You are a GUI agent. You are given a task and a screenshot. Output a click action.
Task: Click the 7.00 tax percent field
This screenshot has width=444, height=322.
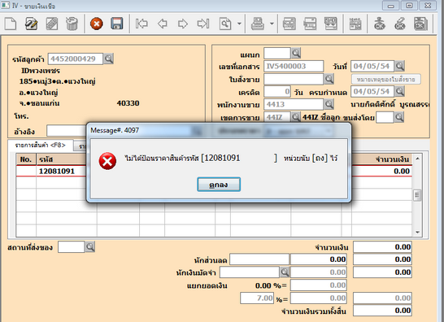click(x=257, y=298)
